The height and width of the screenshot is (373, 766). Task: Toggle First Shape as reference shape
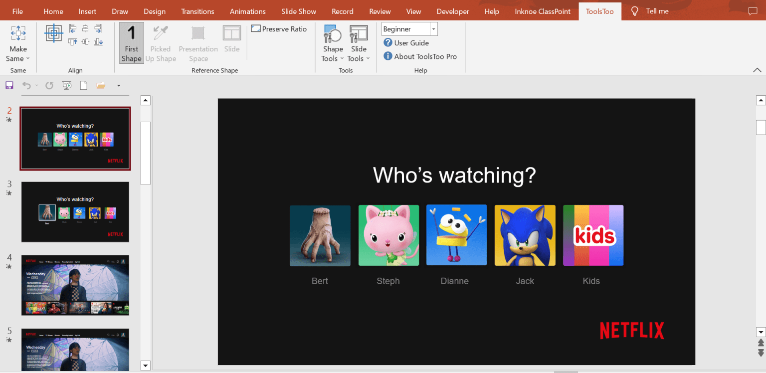pyautogui.click(x=131, y=42)
